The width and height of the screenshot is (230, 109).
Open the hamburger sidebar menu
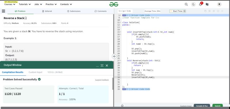click(x=3, y=11)
